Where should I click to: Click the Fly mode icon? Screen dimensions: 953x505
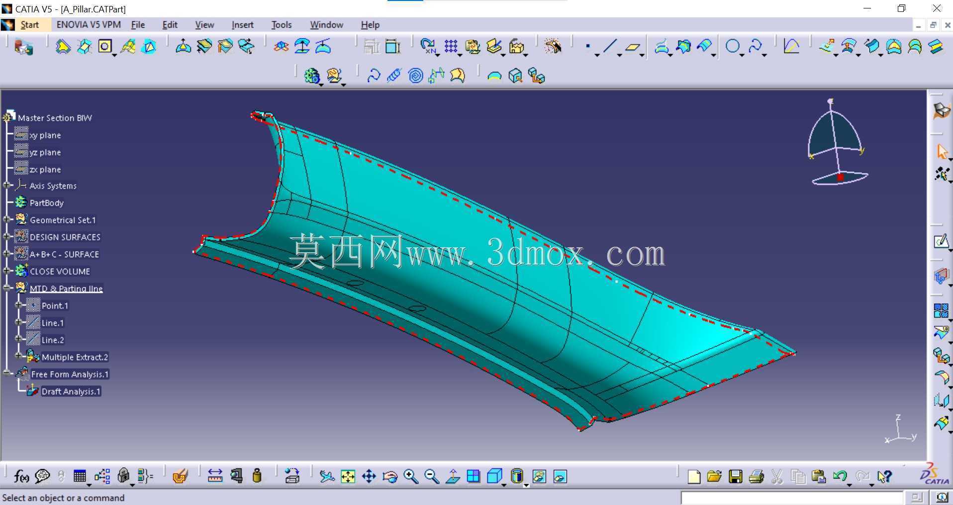(327, 477)
